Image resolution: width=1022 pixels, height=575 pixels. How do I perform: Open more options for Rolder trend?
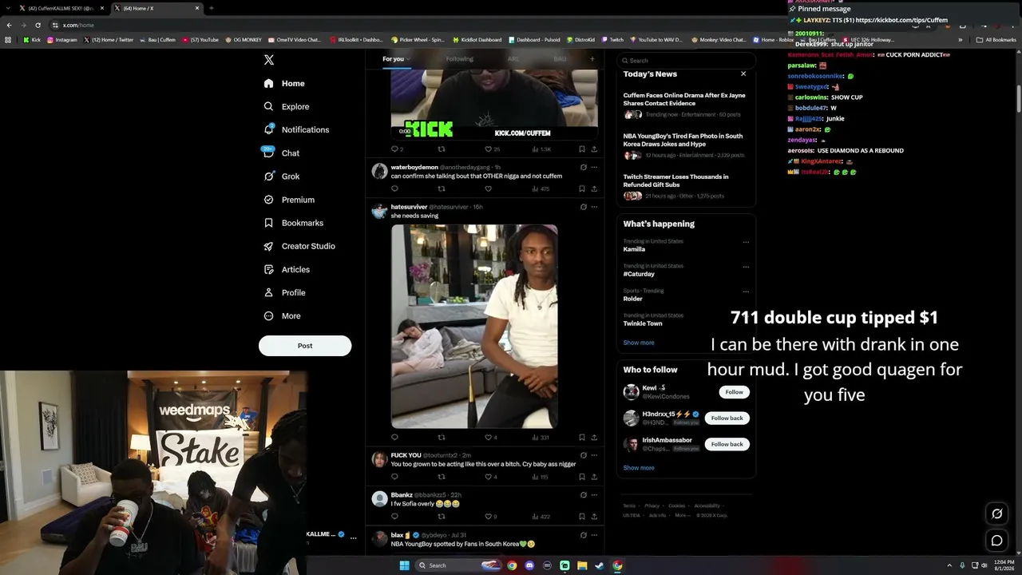point(746,291)
